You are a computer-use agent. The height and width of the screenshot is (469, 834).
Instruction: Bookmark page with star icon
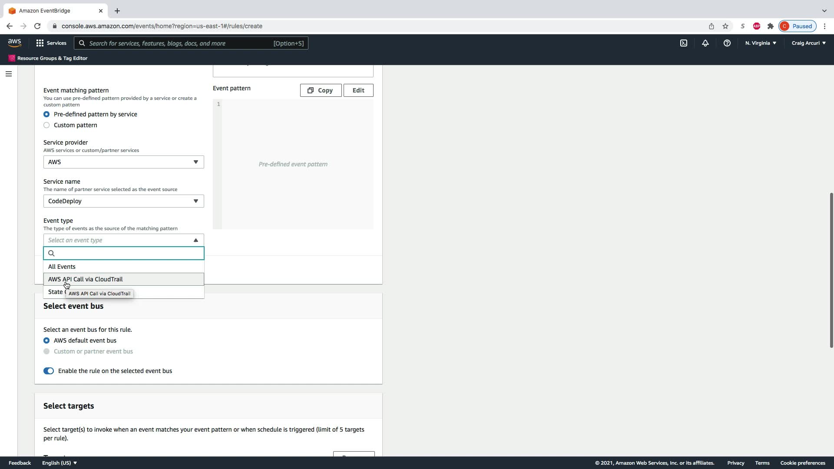725,26
